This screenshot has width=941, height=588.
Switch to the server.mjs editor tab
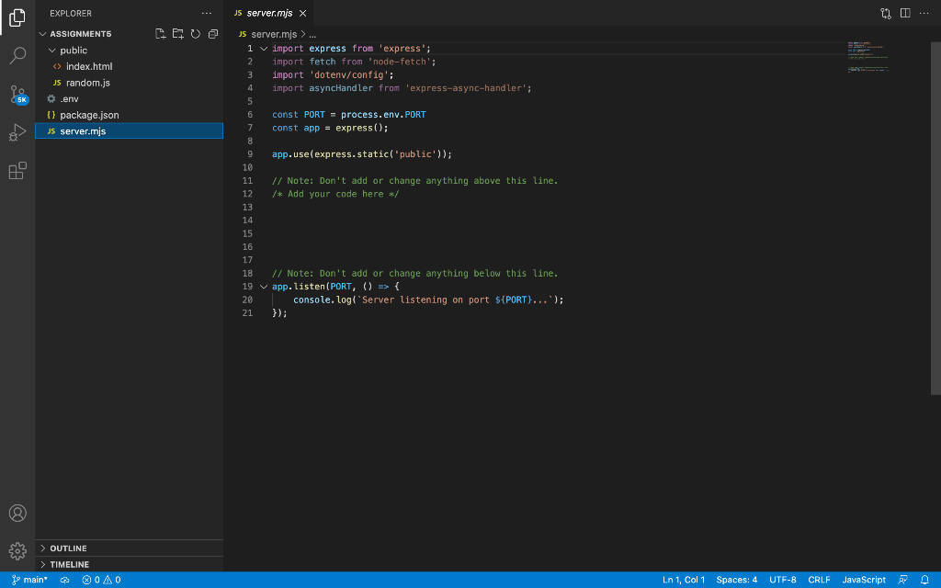click(x=267, y=13)
